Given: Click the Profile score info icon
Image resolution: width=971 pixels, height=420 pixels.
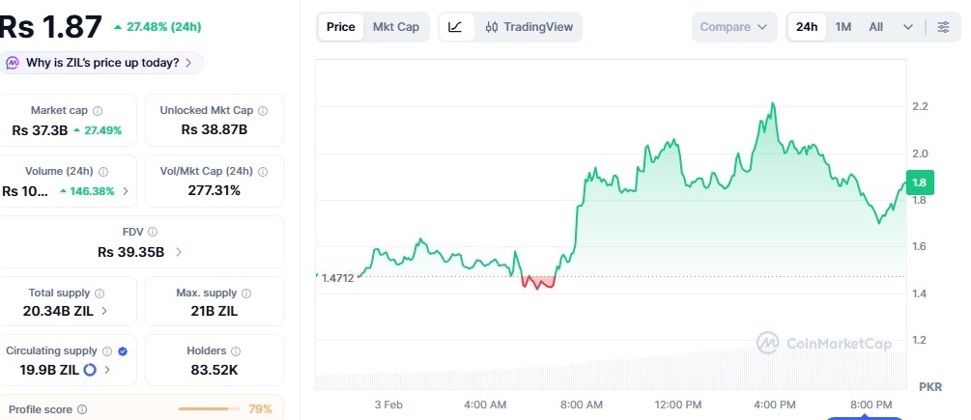Looking at the screenshot, I should tap(82, 409).
